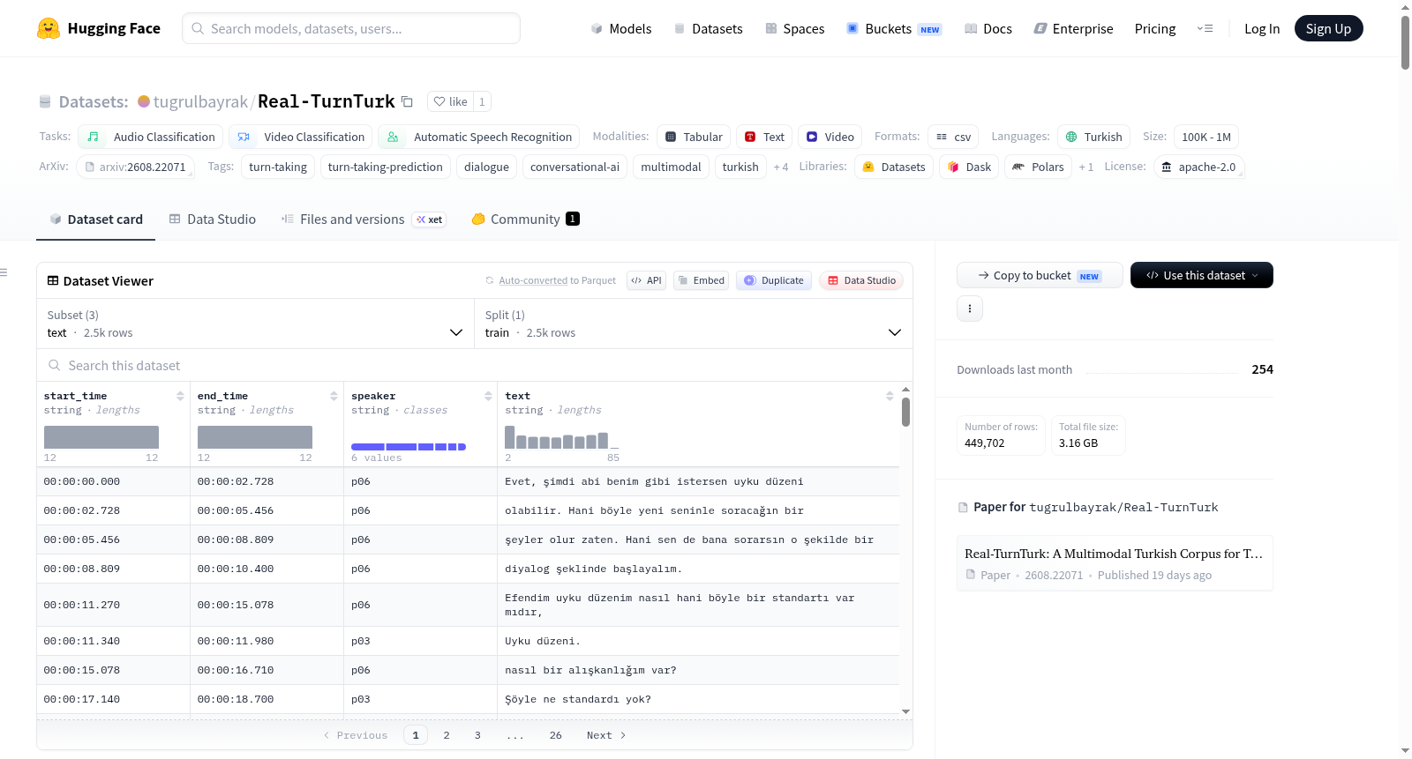Sort the end_time column
Image resolution: width=1412 pixels, height=759 pixels.
(x=334, y=396)
